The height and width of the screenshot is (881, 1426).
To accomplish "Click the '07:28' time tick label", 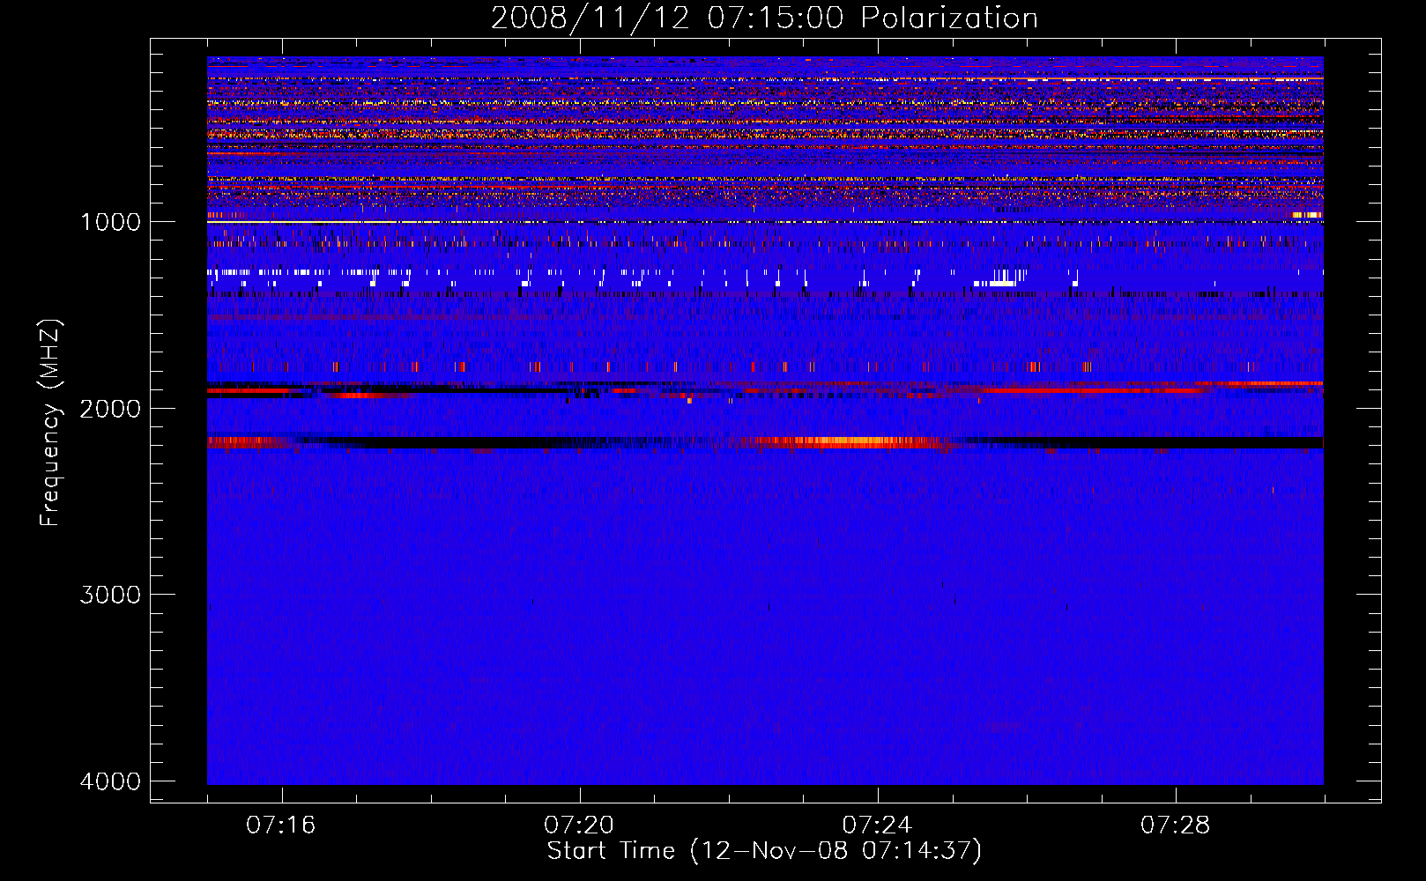I will [x=1176, y=825].
